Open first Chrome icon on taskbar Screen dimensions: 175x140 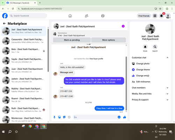point(30,126)
